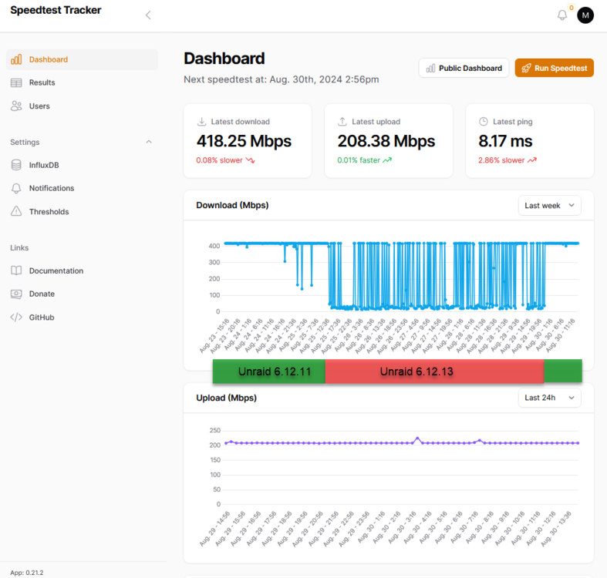Image resolution: width=607 pixels, height=578 pixels.
Task: Click the Latest ping clock icon
Action: pyautogui.click(x=484, y=122)
